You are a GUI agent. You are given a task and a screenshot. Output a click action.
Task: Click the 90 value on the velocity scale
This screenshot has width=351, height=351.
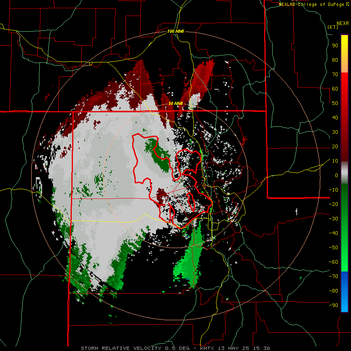(x=335, y=46)
